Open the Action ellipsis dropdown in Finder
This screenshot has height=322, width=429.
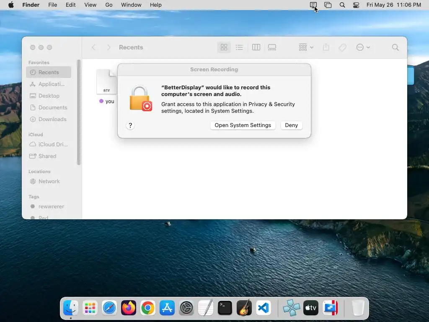click(363, 47)
